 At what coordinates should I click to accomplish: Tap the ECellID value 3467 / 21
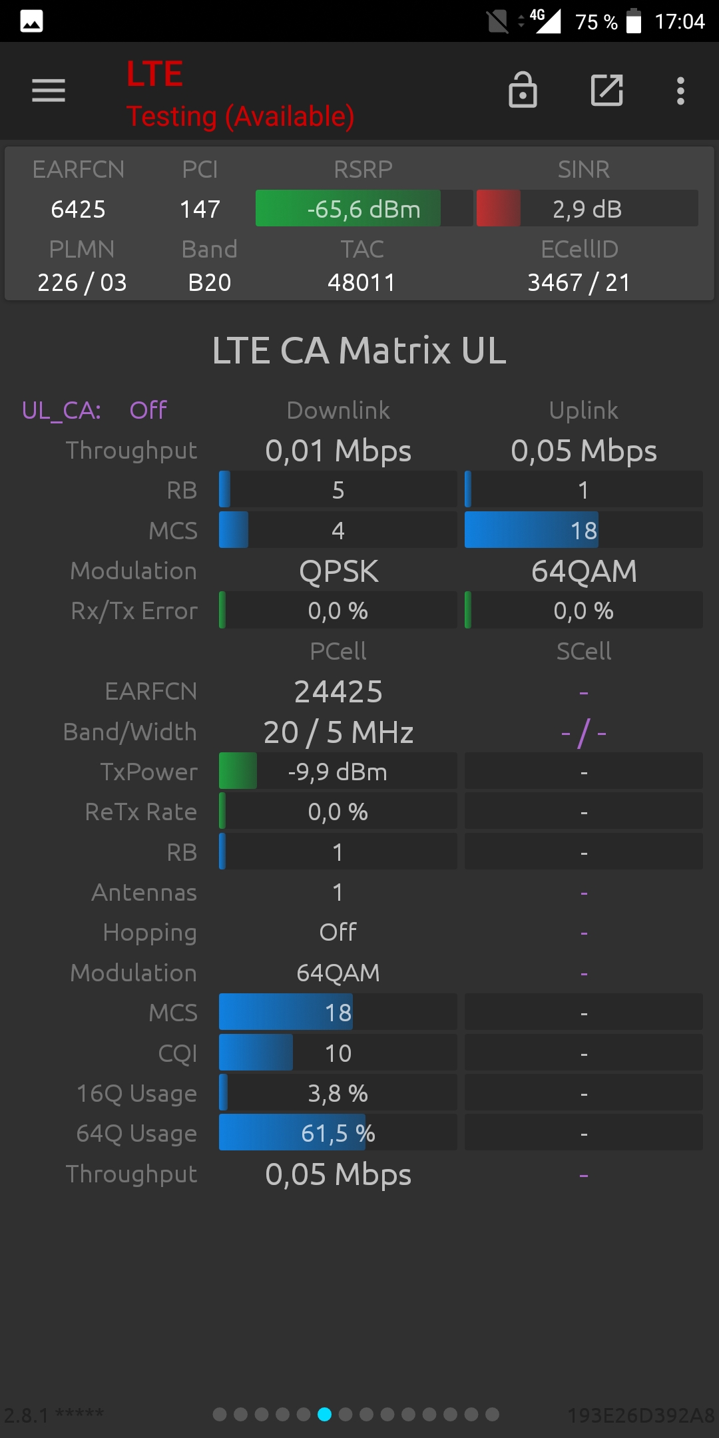click(579, 282)
